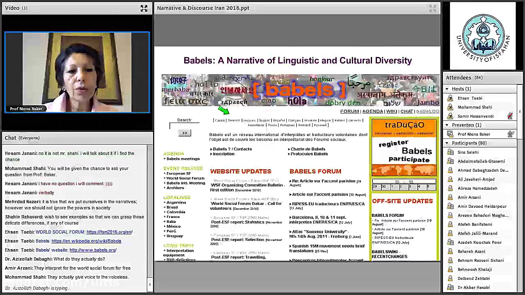Click Samir Hassanvandi's muted microphone icon
The height and width of the screenshot is (295, 525).
[x=510, y=116]
